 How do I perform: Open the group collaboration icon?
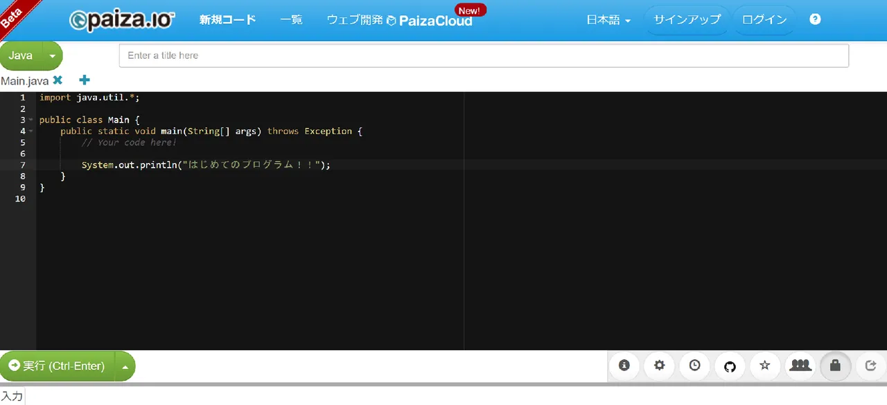pyautogui.click(x=800, y=366)
